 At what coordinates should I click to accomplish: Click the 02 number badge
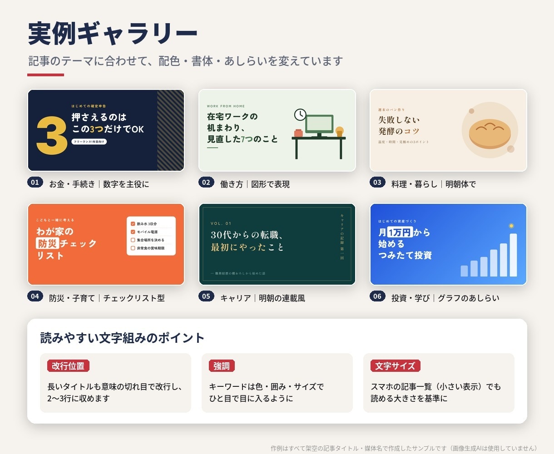click(x=206, y=183)
